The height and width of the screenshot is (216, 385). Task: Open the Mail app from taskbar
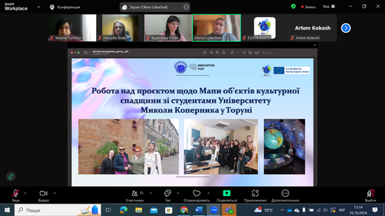(x=154, y=210)
